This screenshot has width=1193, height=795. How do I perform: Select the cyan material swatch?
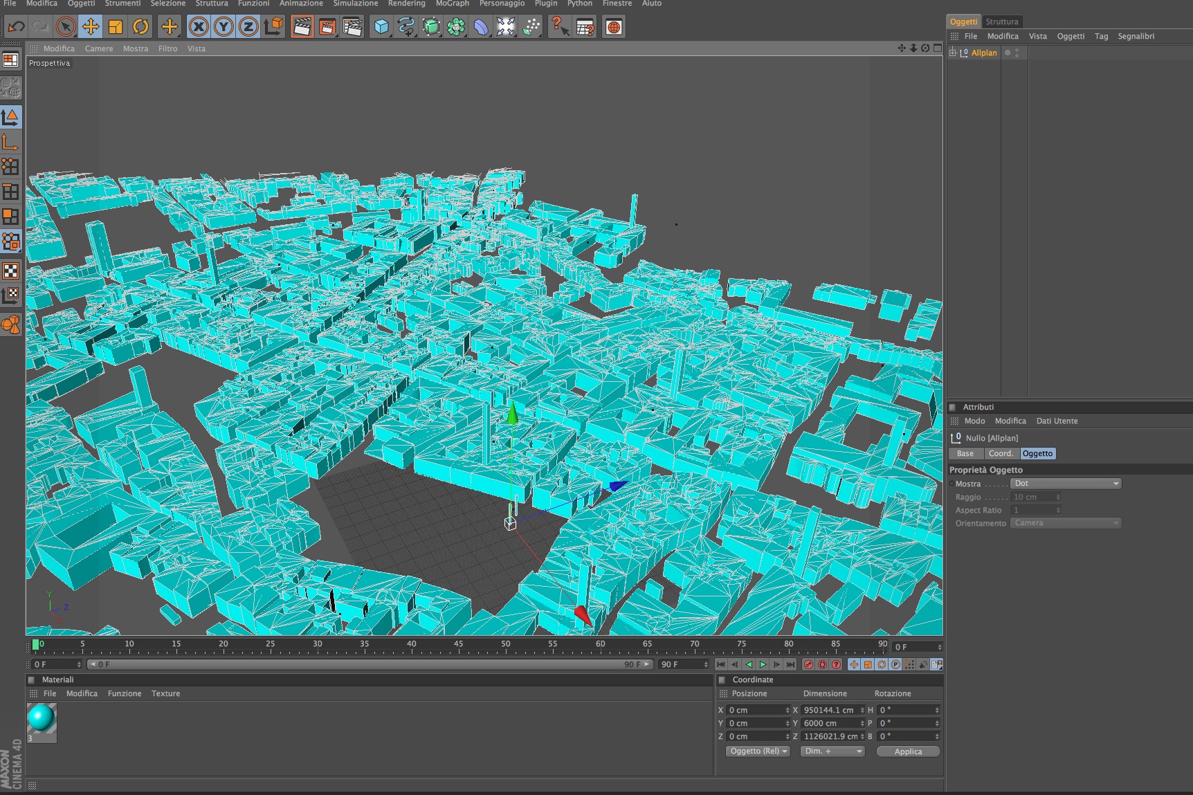[x=42, y=718]
